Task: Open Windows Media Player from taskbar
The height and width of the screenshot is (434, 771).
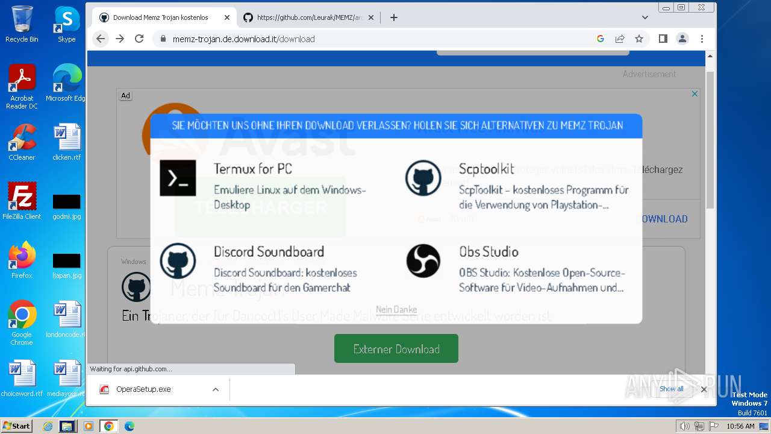Action: [89, 426]
